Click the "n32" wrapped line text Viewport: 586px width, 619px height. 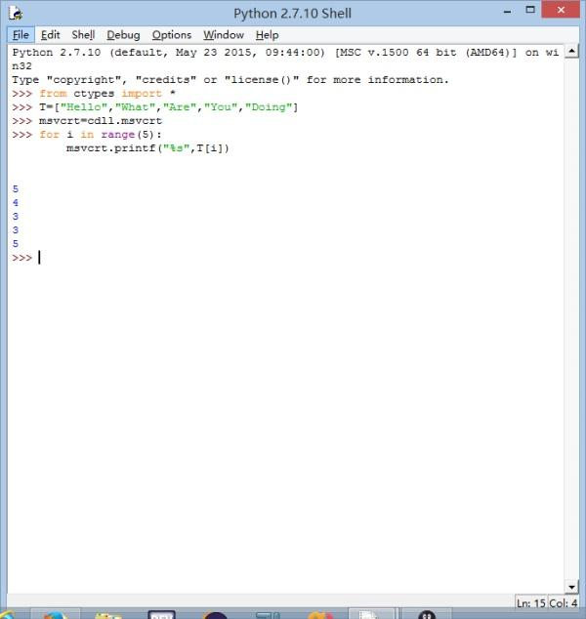coord(21,66)
